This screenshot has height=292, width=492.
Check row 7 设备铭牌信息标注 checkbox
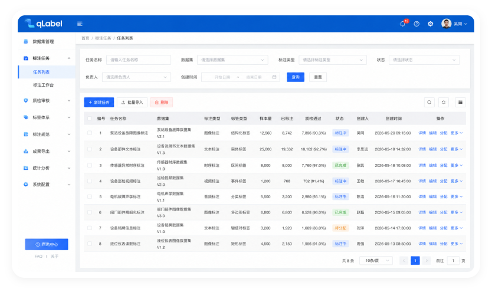click(x=90, y=228)
